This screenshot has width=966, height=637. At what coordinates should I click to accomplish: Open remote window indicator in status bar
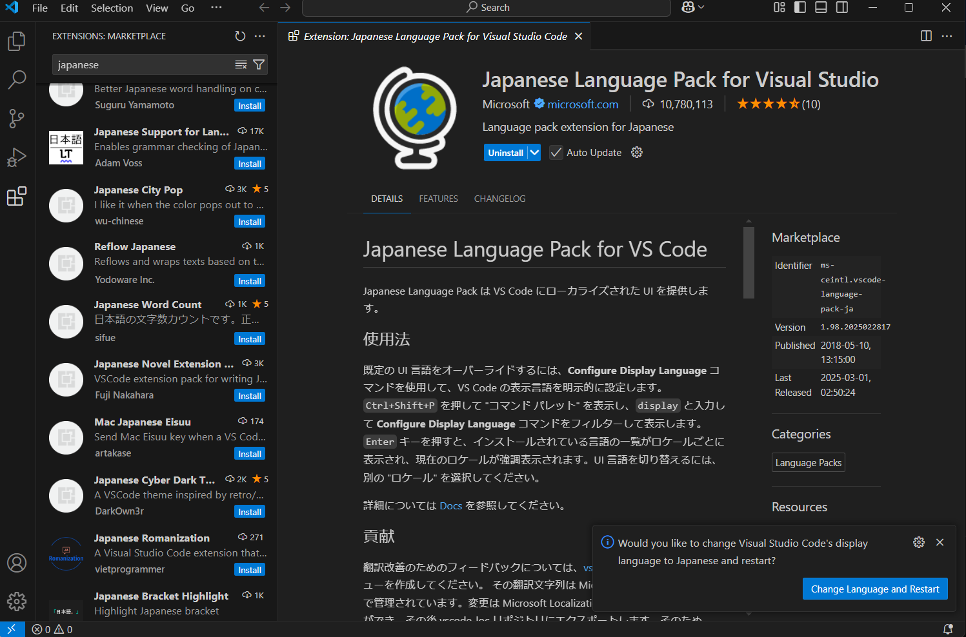click(x=12, y=629)
